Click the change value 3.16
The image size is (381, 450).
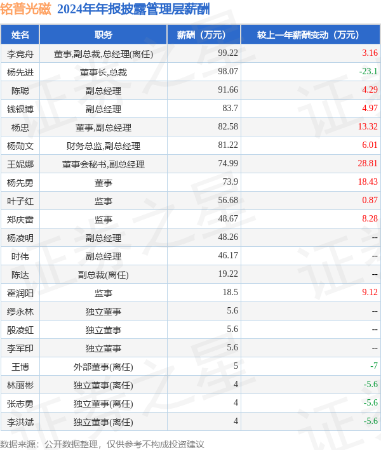point(370,53)
